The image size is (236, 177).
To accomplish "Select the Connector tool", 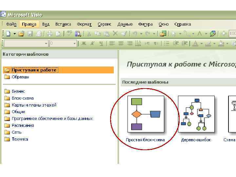I will point(187,34).
